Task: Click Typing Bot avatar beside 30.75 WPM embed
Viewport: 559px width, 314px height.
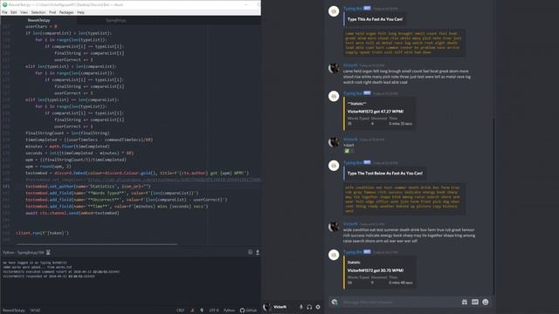Action: pos(334,255)
